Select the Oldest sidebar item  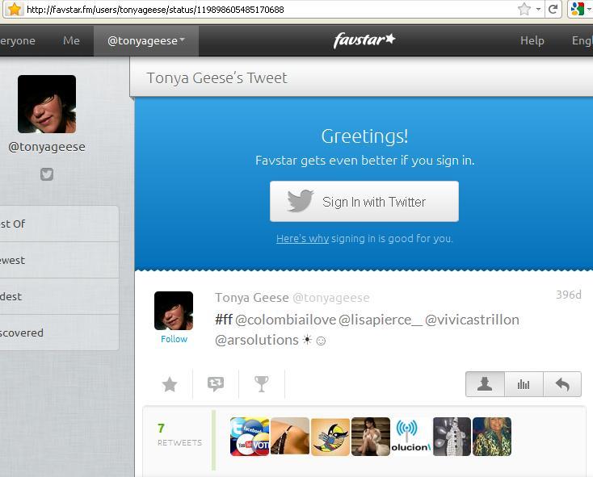pyautogui.click(x=59, y=296)
